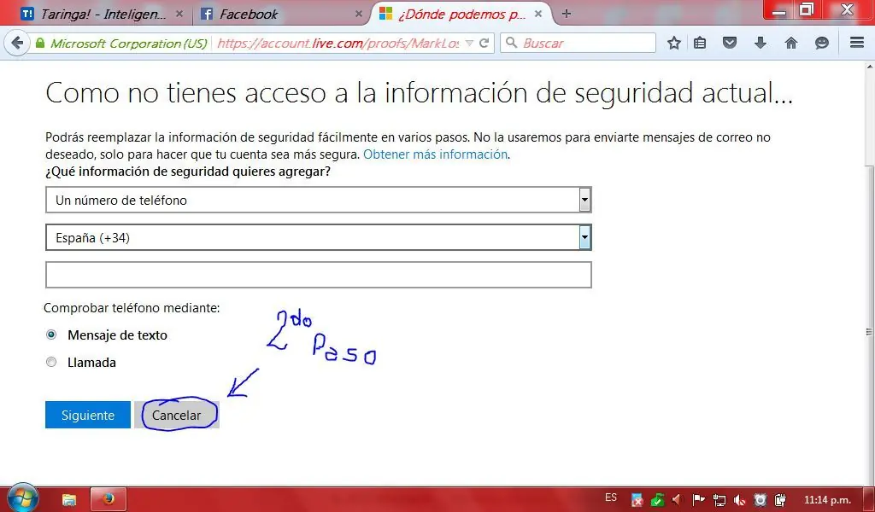
Task: Click the Siguiente button
Action: point(87,415)
